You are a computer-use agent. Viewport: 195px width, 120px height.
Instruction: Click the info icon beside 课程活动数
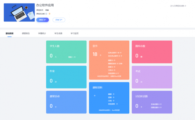(x=46, y=14)
